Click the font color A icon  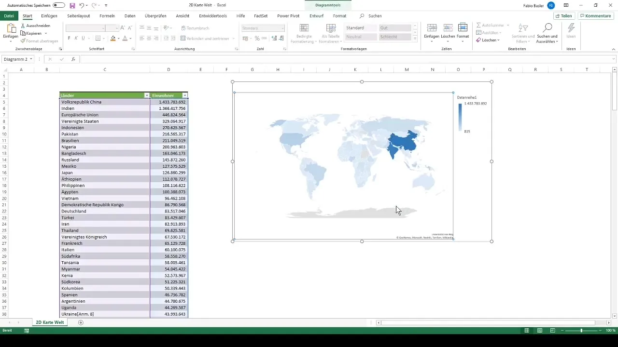pyautogui.click(x=125, y=38)
